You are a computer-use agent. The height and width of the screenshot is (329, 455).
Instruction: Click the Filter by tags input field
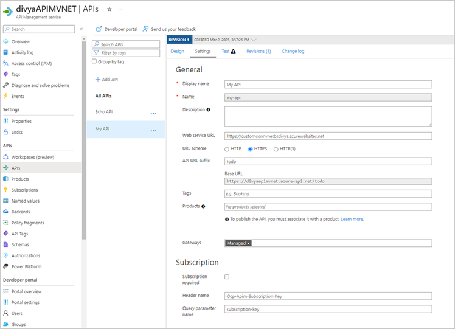tap(126, 53)
